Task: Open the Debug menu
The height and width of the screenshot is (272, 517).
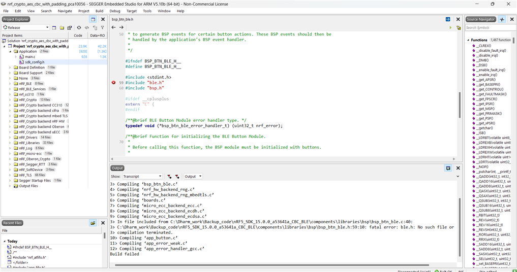Action: [115, 11]
